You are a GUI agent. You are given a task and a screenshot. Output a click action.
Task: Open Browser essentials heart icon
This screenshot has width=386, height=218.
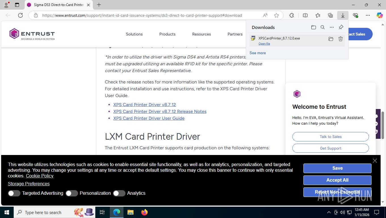[x=355, y=15]
